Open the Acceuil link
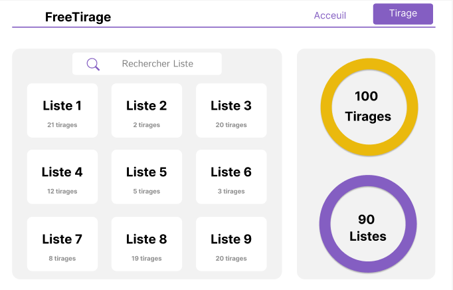The height and width of the screenshot is (290, 453). [330, 15]
